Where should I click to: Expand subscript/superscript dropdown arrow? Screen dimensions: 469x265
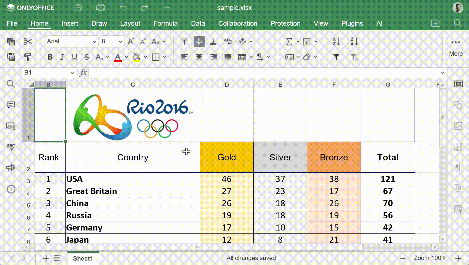pyautogui.click(x=108, y=57)
